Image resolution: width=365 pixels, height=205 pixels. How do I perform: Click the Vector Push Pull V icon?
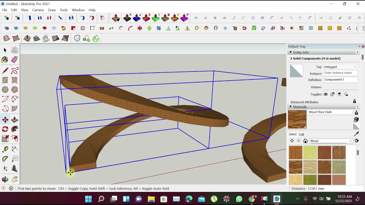tap(156, 18)
